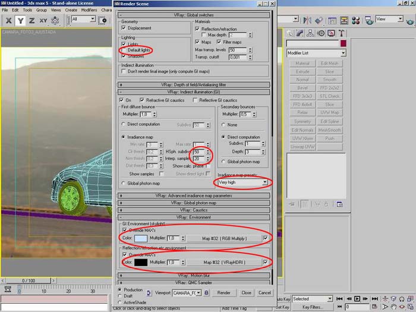This screenshot has width=416, height=312.
Task: Expand the VRay Caustics rollout
Action: click(195, 210)
